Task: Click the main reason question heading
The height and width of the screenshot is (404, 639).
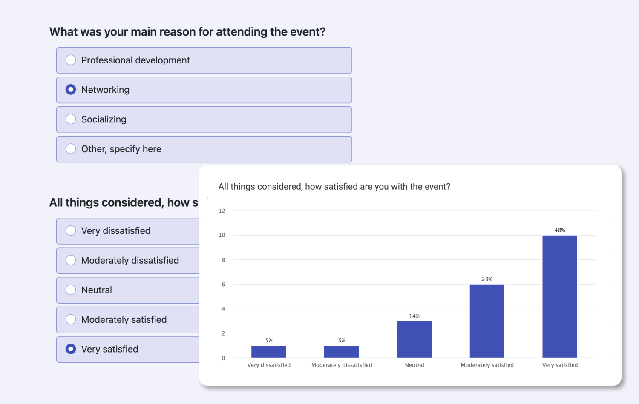Action: [x=187, y=31]
